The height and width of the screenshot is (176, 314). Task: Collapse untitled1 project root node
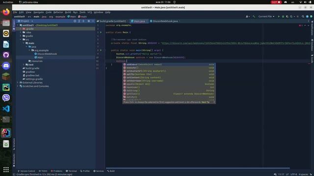tap(18, 25)
